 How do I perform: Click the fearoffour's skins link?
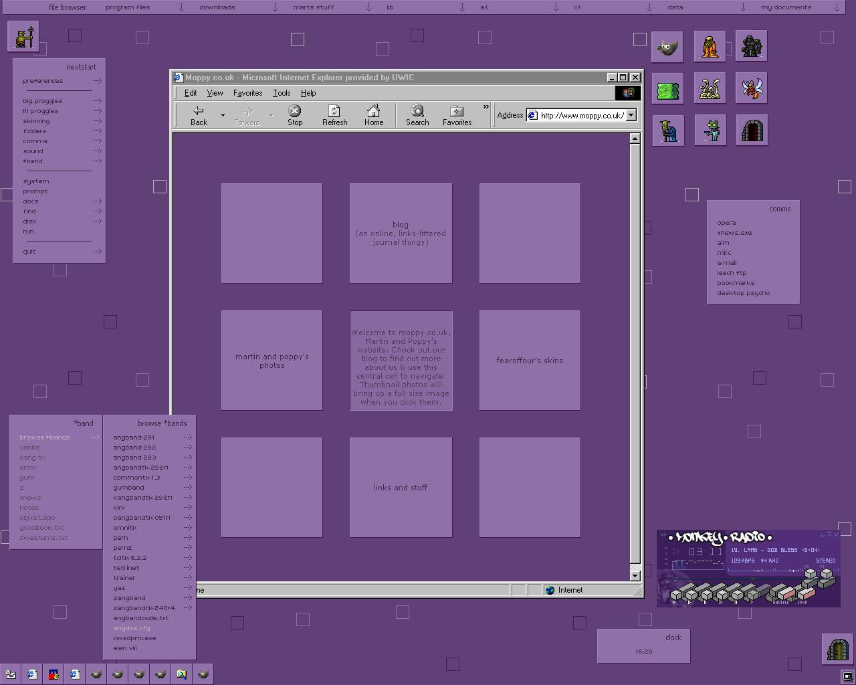tap(529, 361)
